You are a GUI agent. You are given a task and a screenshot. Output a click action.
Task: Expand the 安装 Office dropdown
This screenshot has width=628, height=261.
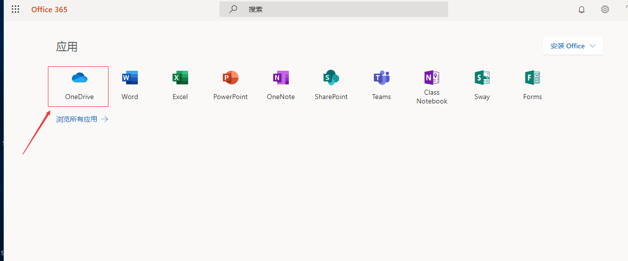(x=573, y=46)
